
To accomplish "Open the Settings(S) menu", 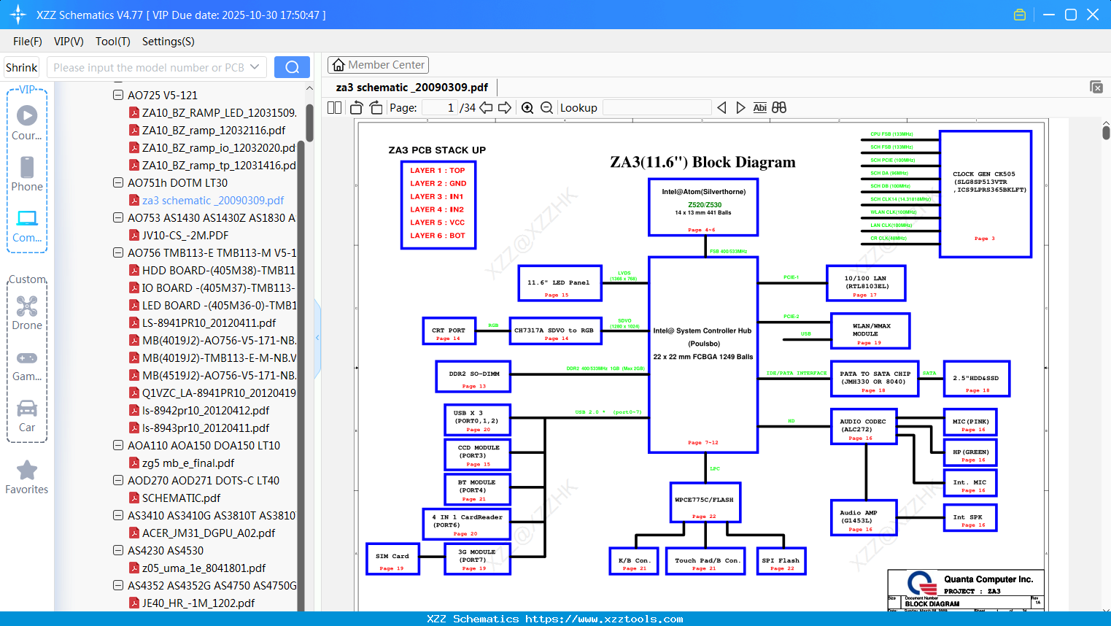I will pyautogui.click(x=169, y=42).
